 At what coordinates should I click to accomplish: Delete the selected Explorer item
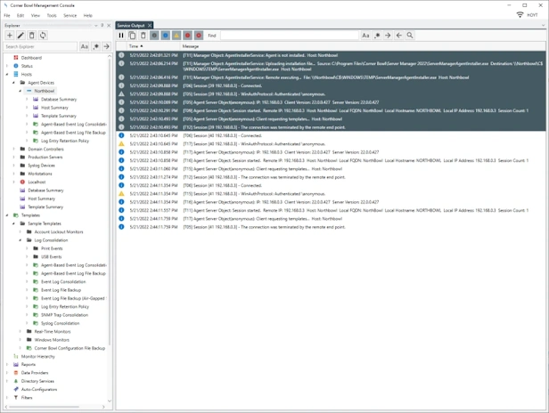[x=32, y=36]
